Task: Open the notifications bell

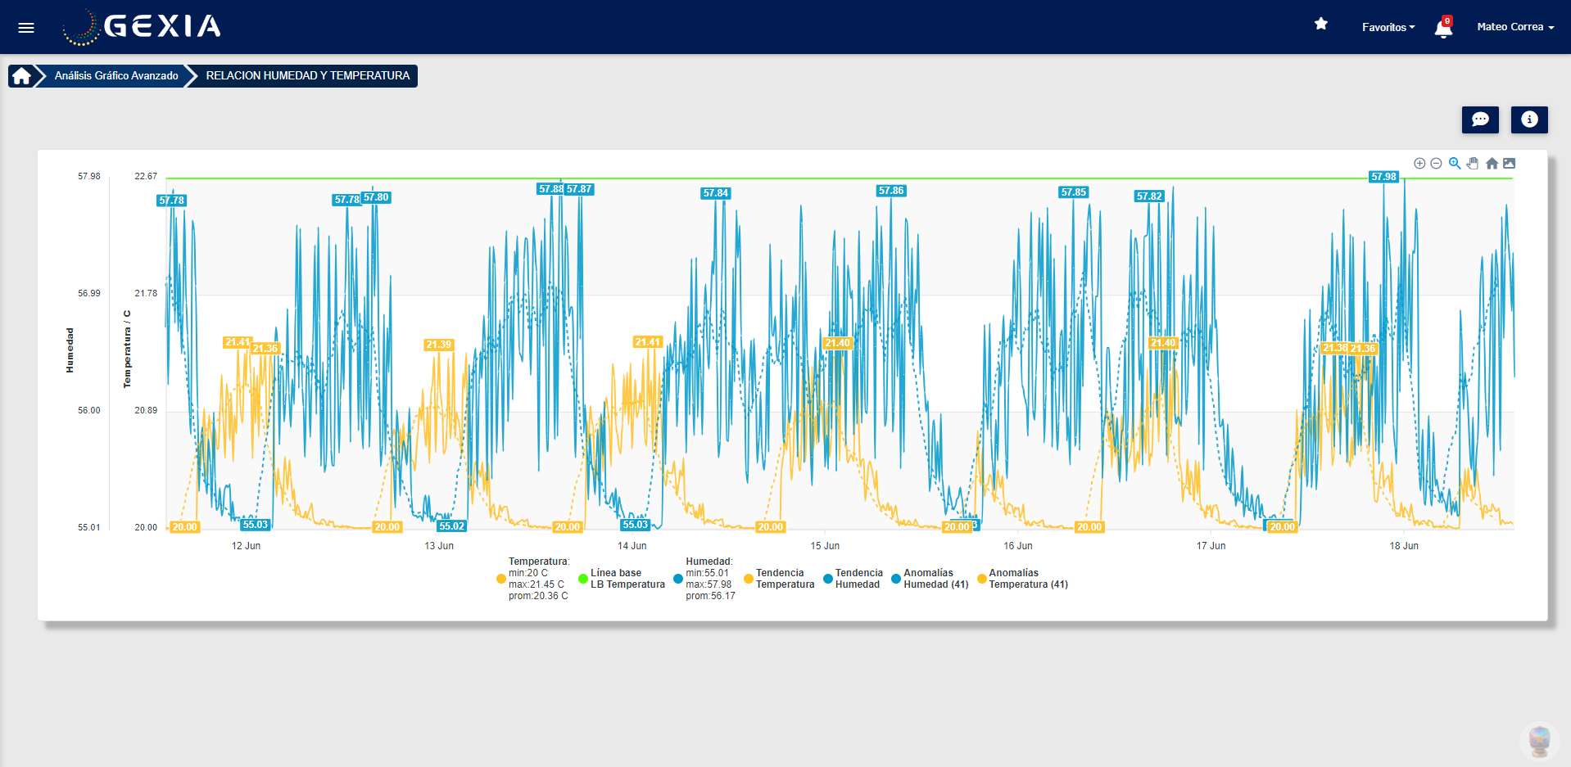Action: click(x=1443, y=29)
